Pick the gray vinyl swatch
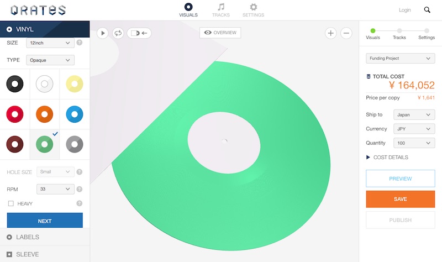This screenshot has height=262, width=442. click(75, 144)
